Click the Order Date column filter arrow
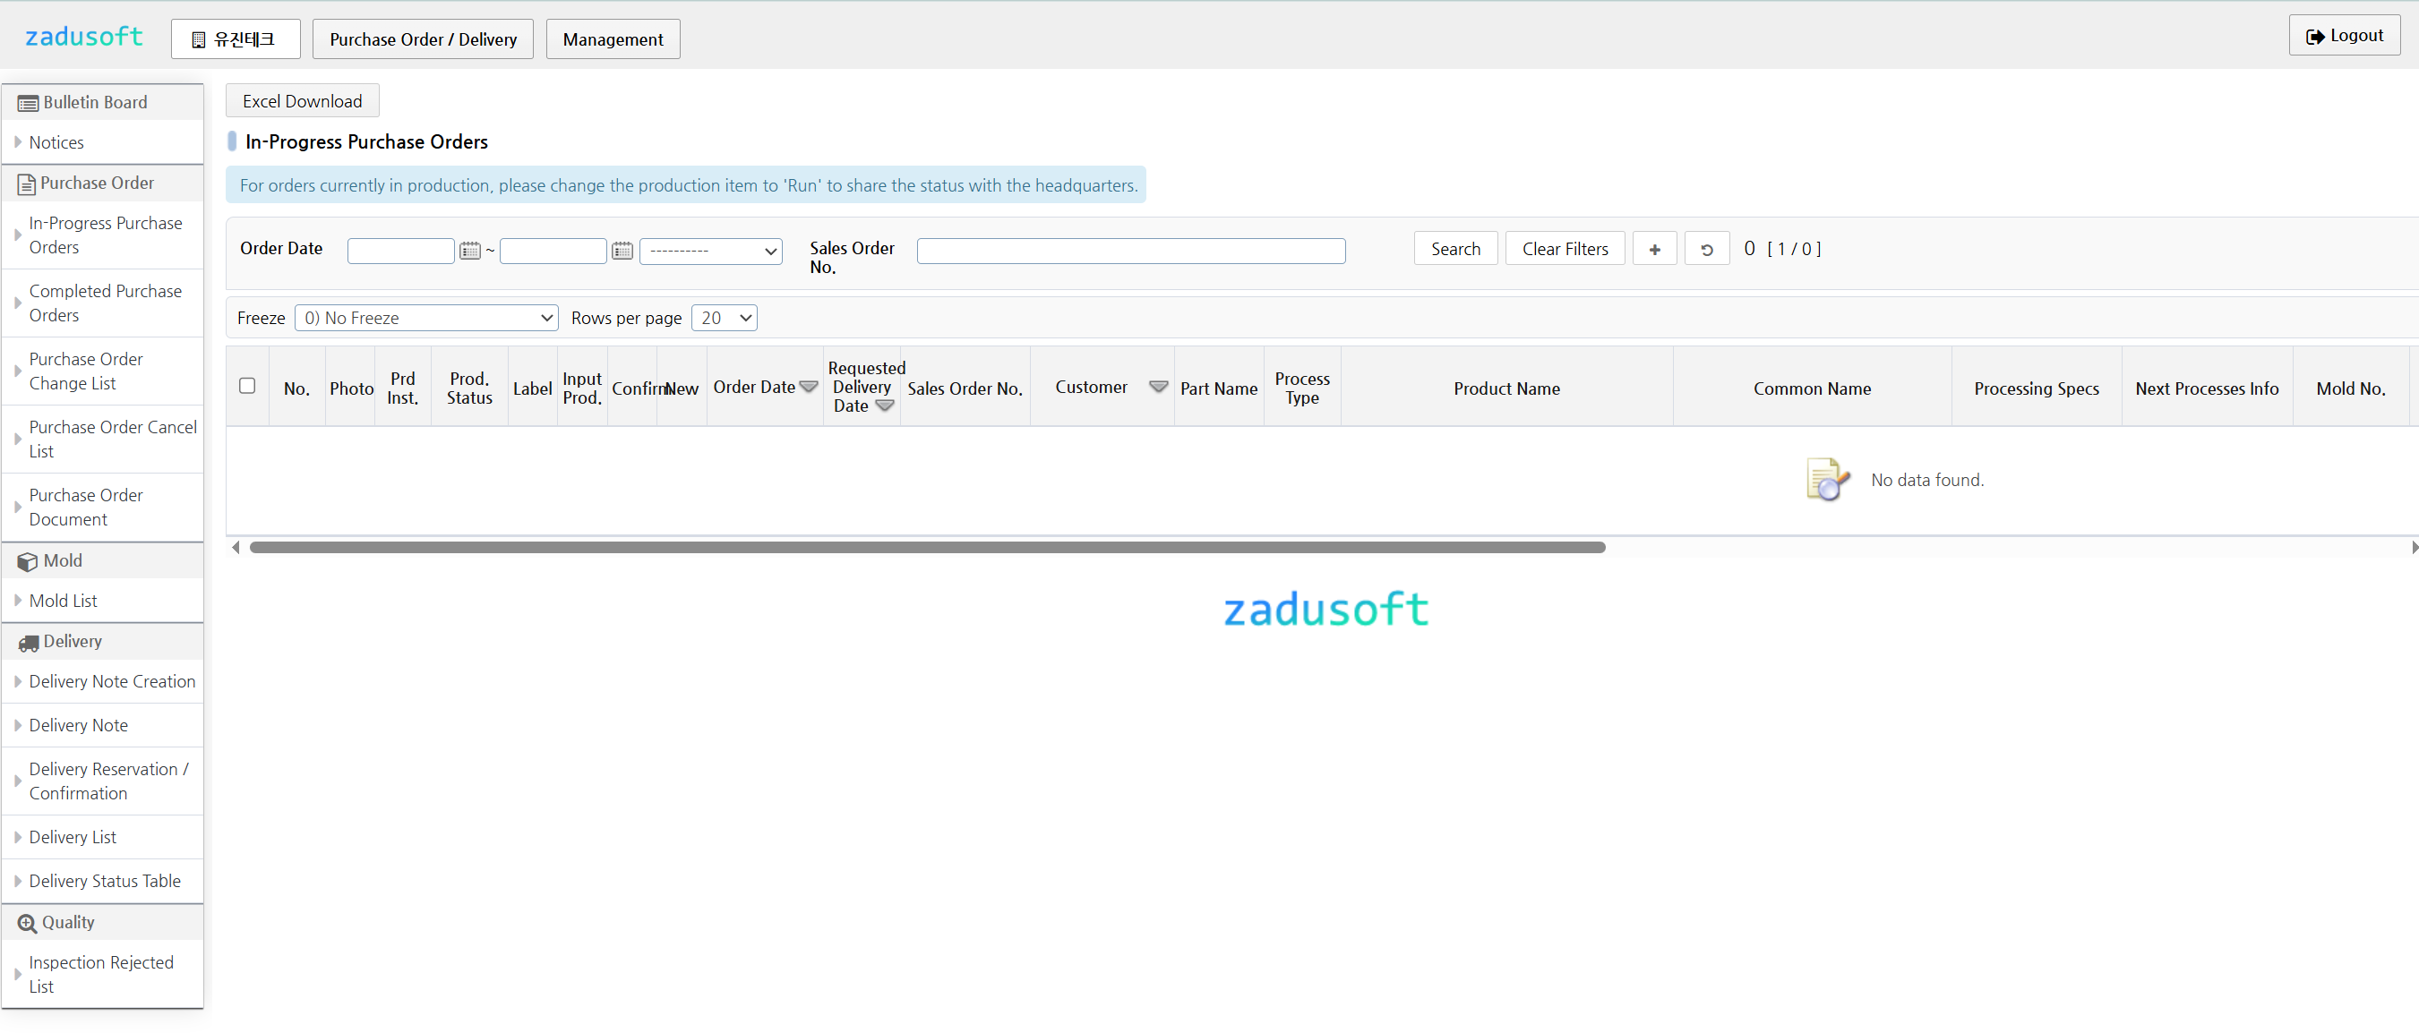Screen dimensions: 2419x1033 click(808, 387)
